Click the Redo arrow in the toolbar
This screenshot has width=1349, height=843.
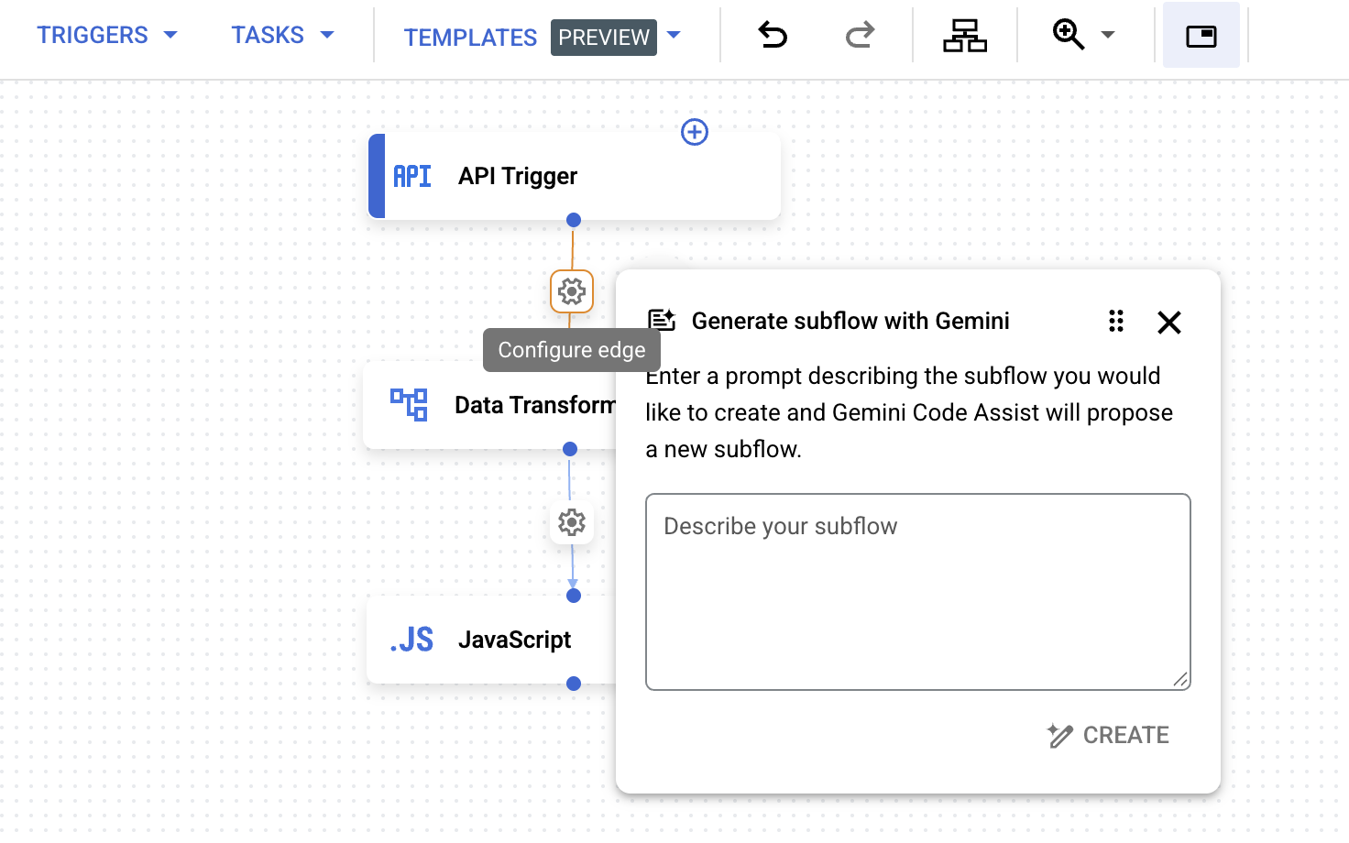point(859,35)
